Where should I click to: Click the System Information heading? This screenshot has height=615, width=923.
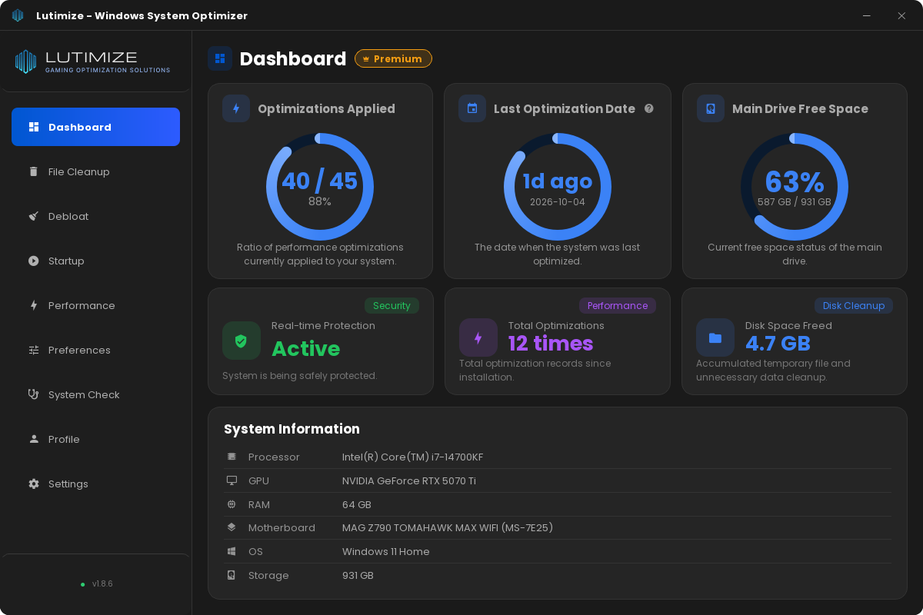[x=292, y=429]
